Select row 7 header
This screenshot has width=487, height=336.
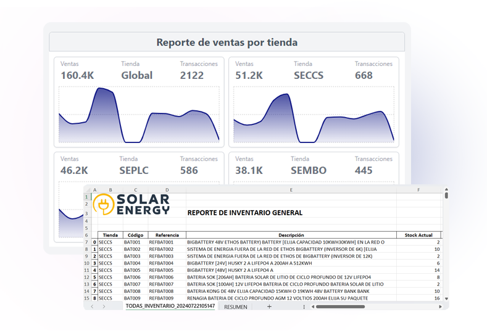tap(86, 242)
